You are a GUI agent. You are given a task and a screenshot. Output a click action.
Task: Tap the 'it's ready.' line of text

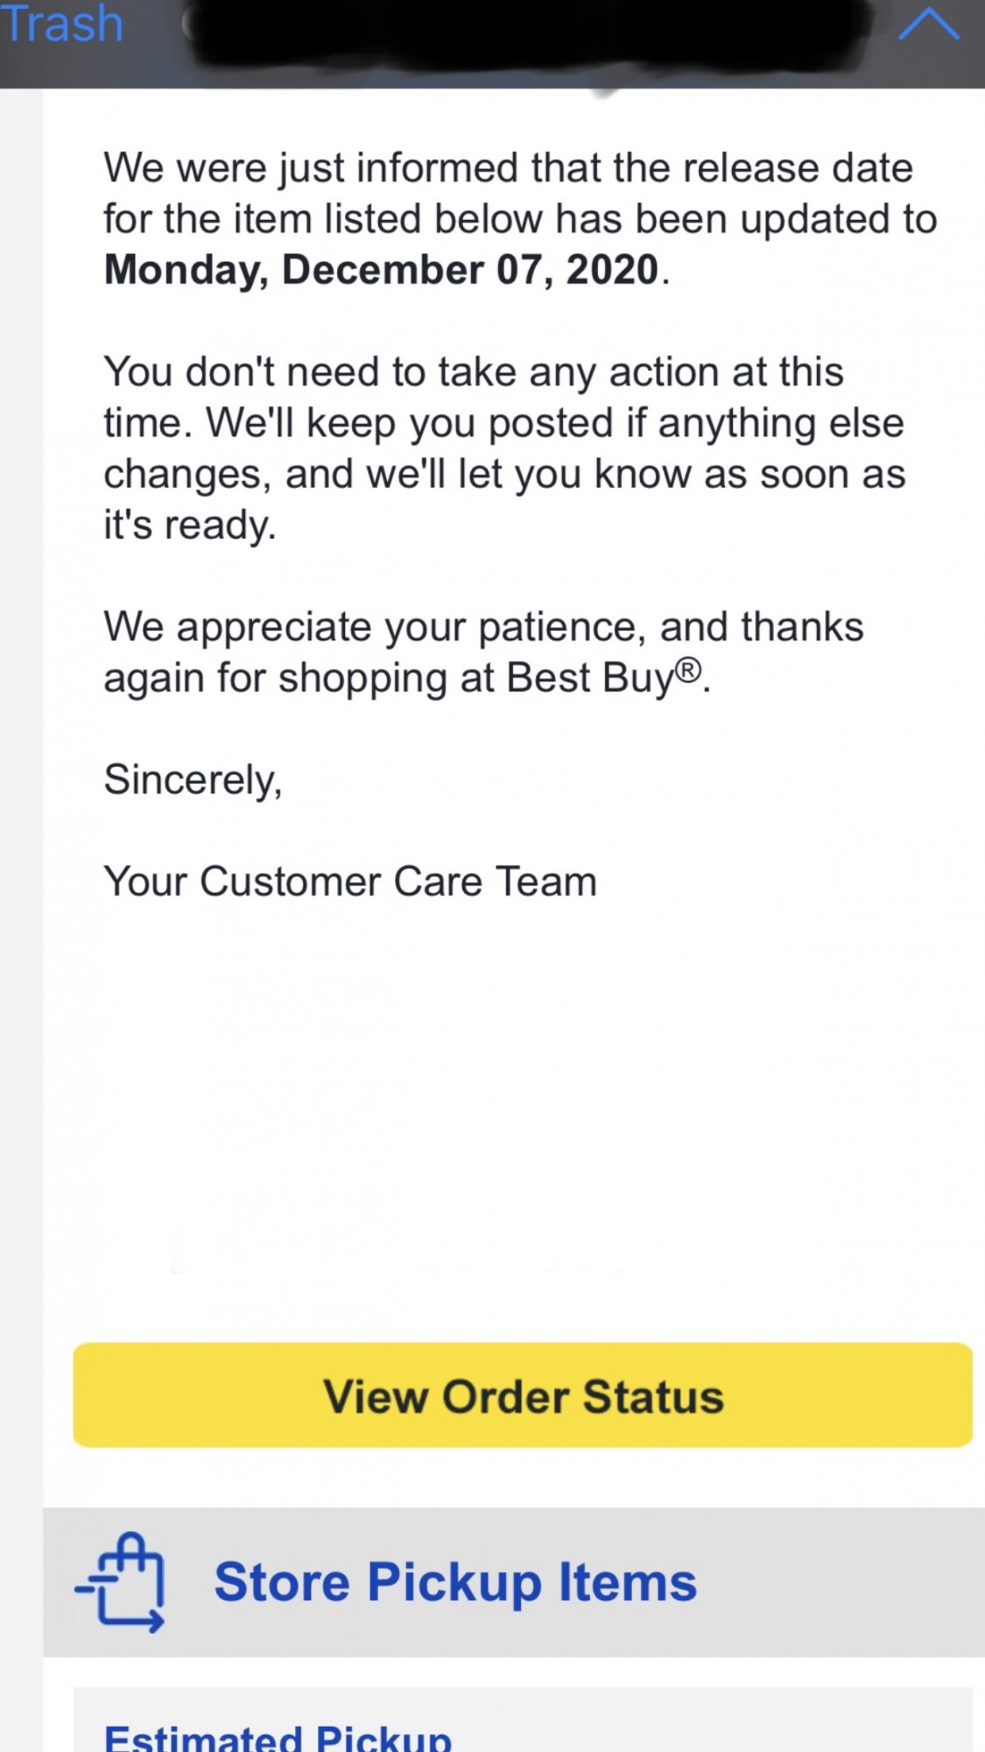tap(190, 526)
